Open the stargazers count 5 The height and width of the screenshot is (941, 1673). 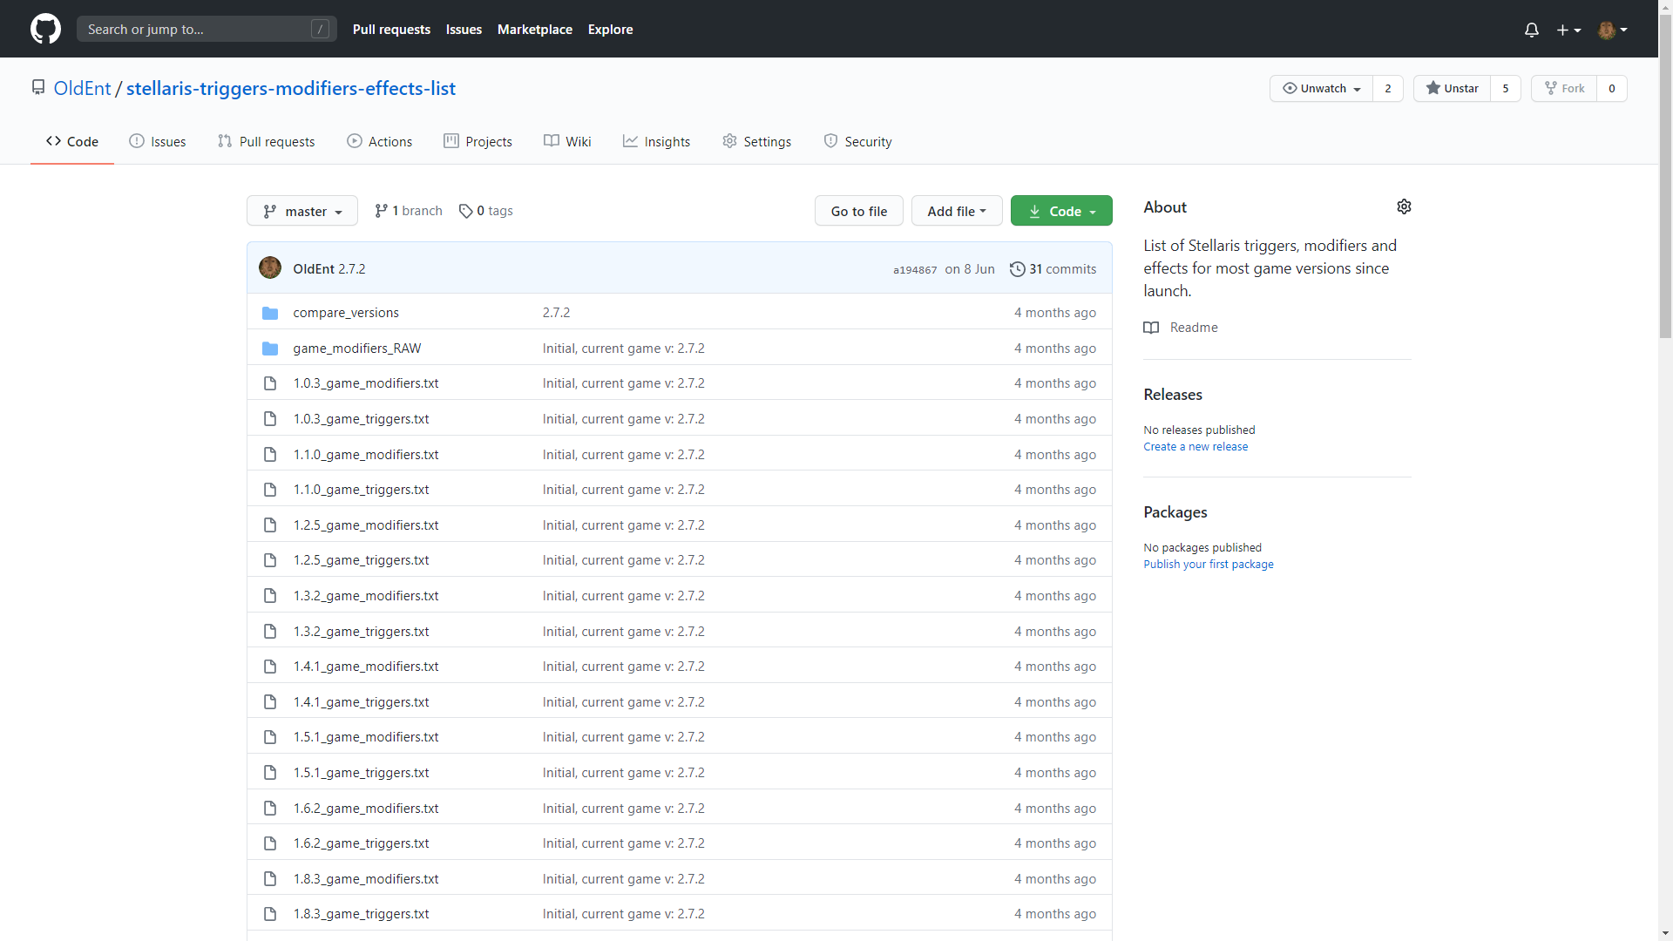point(1505,88)
